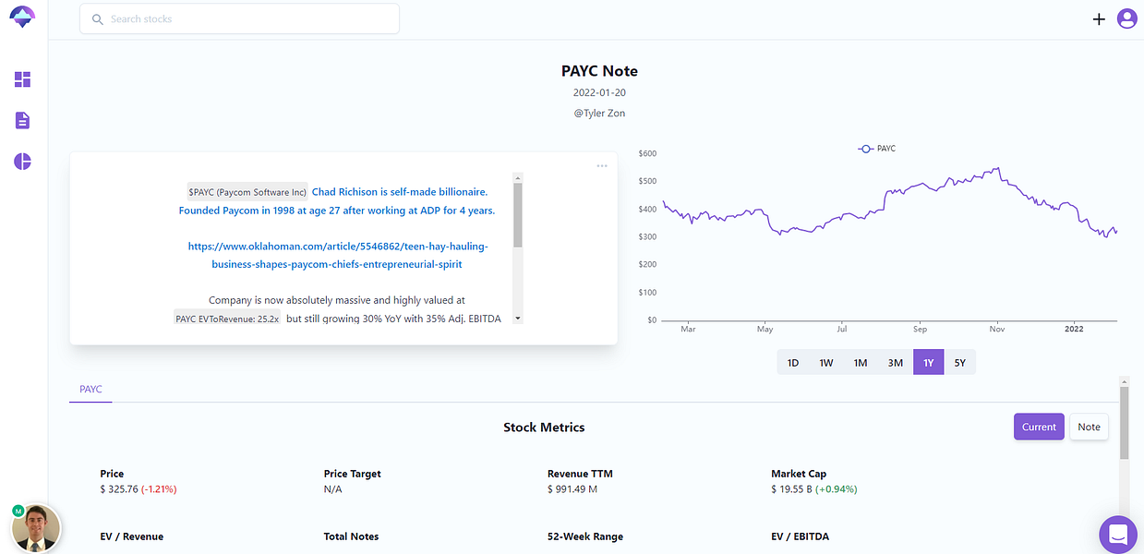This screenshot has width=1144, height=554.
Task: Click the Price Target N/A value
Action: 332,489
